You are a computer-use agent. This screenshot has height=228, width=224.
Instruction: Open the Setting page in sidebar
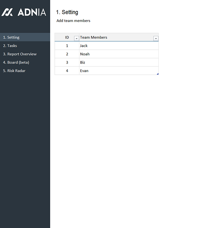[x=11, y=37]
